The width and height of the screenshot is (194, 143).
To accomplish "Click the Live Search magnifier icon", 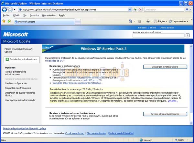I will [x=187, y=9].
